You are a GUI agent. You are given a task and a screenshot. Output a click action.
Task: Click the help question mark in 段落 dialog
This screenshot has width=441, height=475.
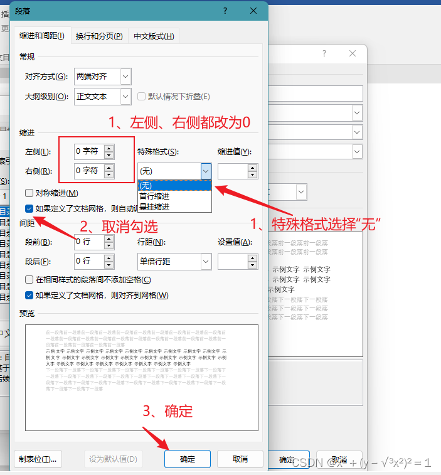(x=225, y=11)
